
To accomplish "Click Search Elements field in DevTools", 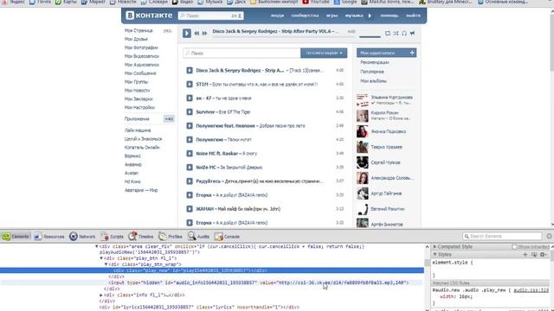I will [502, 236].
